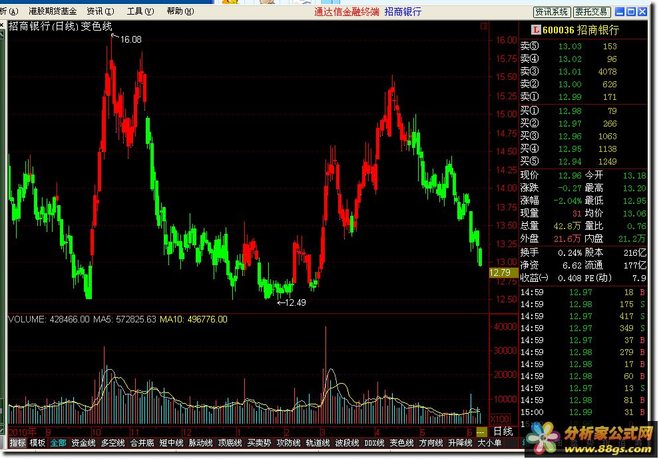Click the 600036 招商银行 stock title
The image size is (659, 459).
(580, 30)
